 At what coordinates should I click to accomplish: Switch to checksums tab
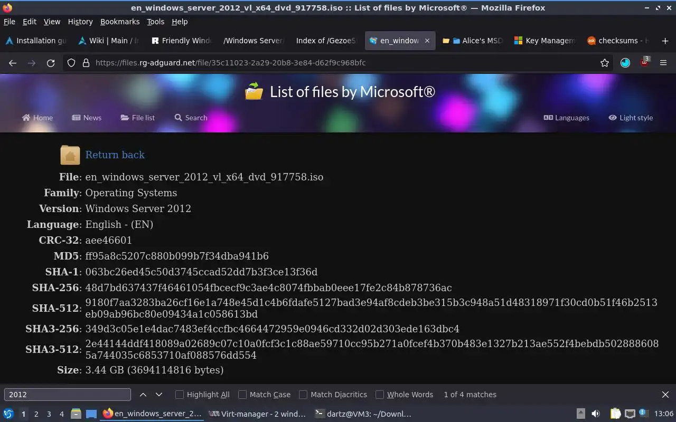tap(617, 41)
